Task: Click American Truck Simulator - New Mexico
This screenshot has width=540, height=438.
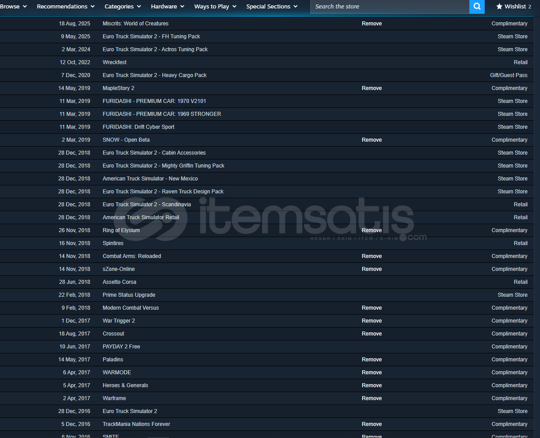Action: tap(150, 179)
